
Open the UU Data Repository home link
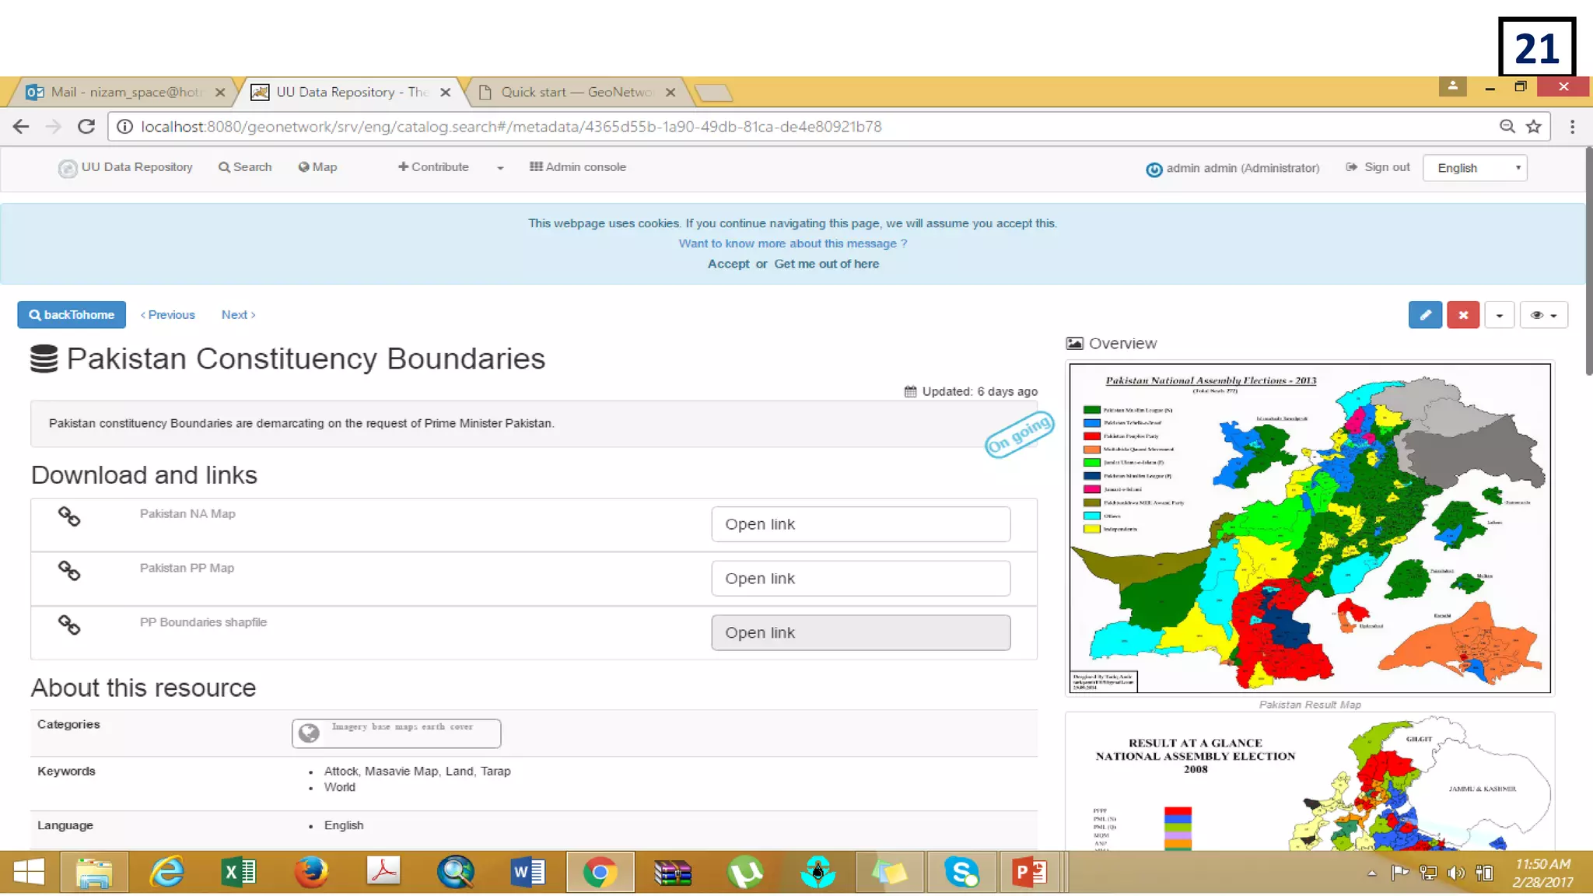125,167
